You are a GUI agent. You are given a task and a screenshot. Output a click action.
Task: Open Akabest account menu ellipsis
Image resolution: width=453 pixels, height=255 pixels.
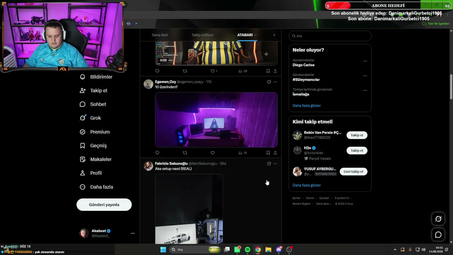coord(133,233)
